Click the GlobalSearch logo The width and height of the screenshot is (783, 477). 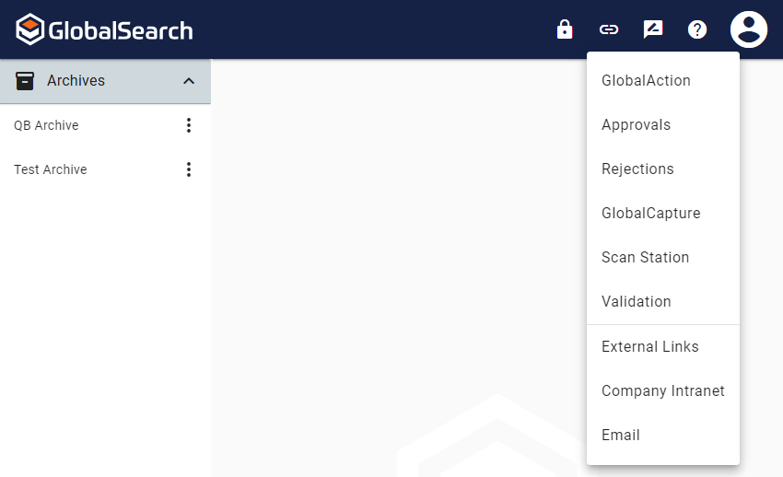point(104,29)
